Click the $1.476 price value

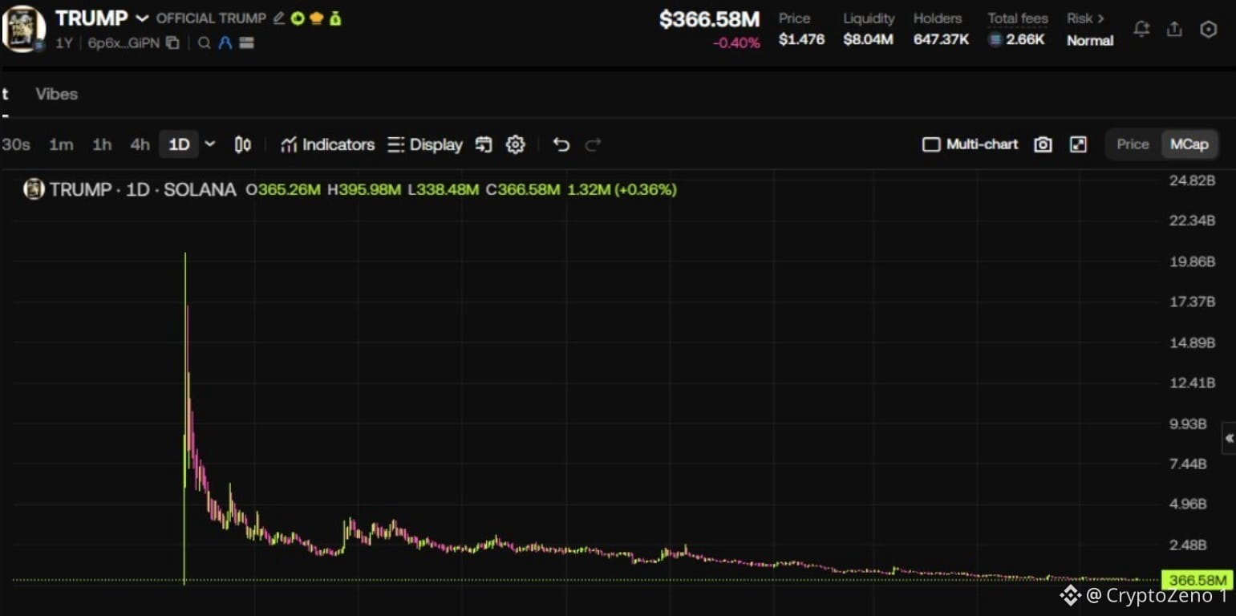801,39
